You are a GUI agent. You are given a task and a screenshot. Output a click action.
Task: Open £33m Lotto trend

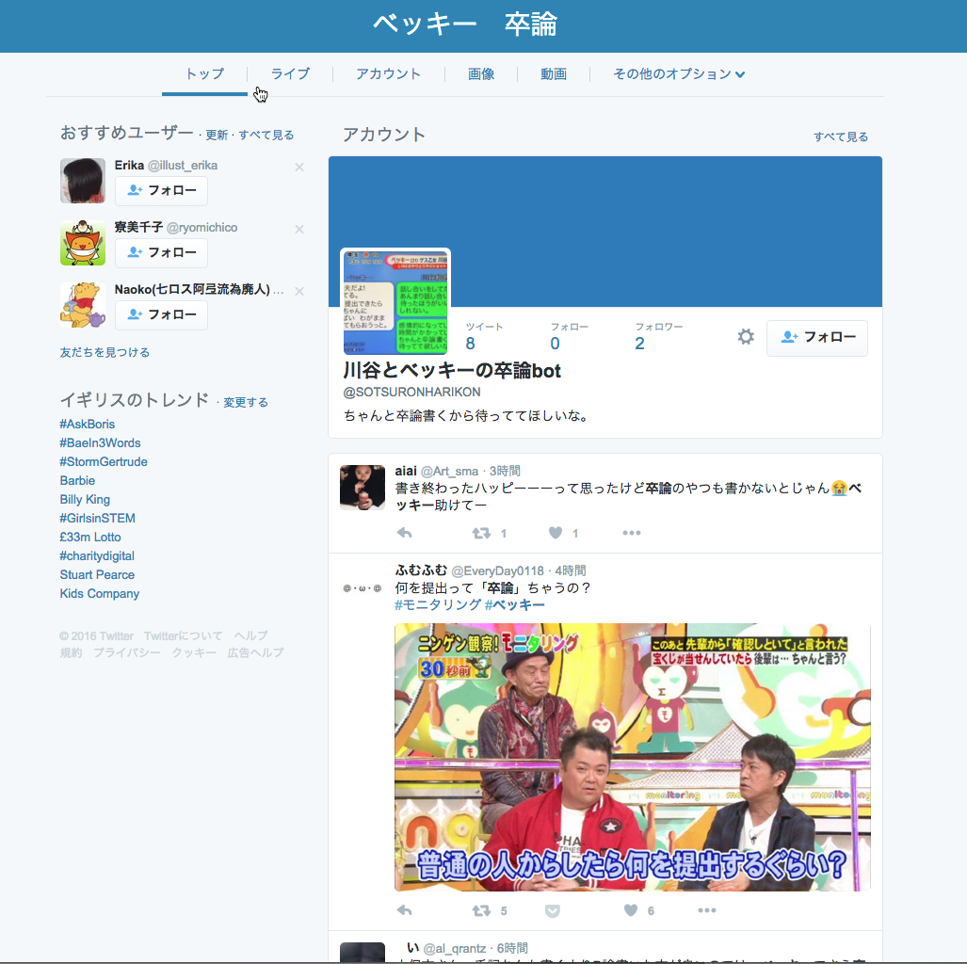pyautogui.click(x=90, y=538)
